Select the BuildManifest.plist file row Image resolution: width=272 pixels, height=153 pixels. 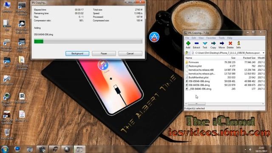[225, 77]
